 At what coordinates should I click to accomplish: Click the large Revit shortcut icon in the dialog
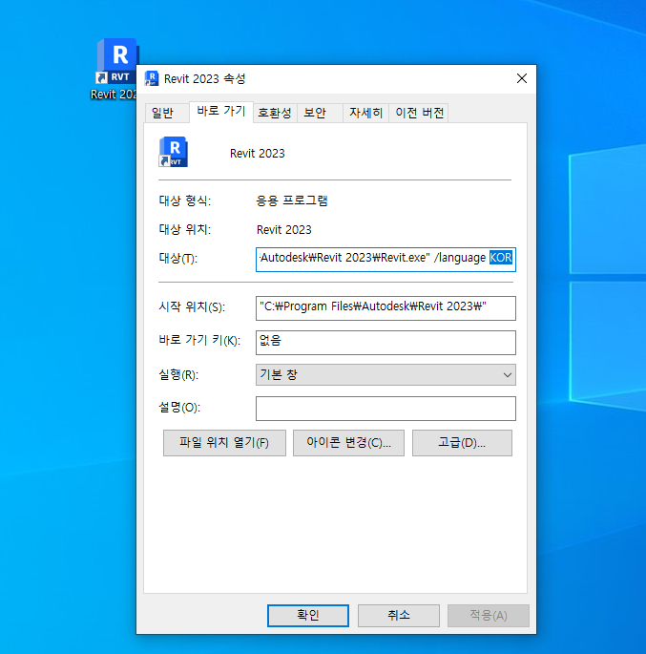coord(174,152)
